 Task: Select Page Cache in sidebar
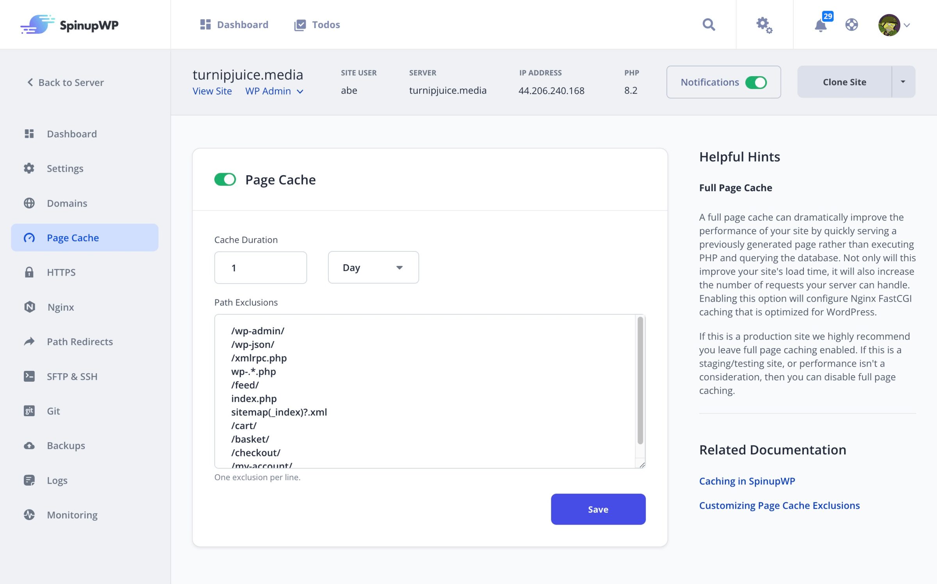tap(85, 238)
